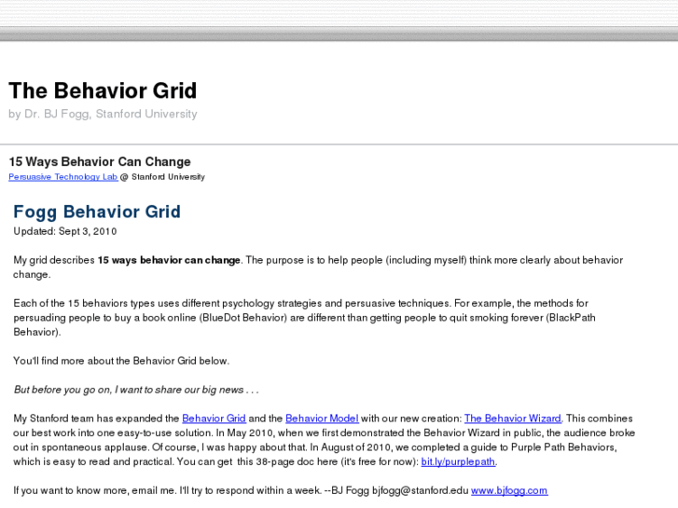Click the Fogg Behavior Grid heading
This screenshot has width=678, height=508.
(x=97, y=212)
